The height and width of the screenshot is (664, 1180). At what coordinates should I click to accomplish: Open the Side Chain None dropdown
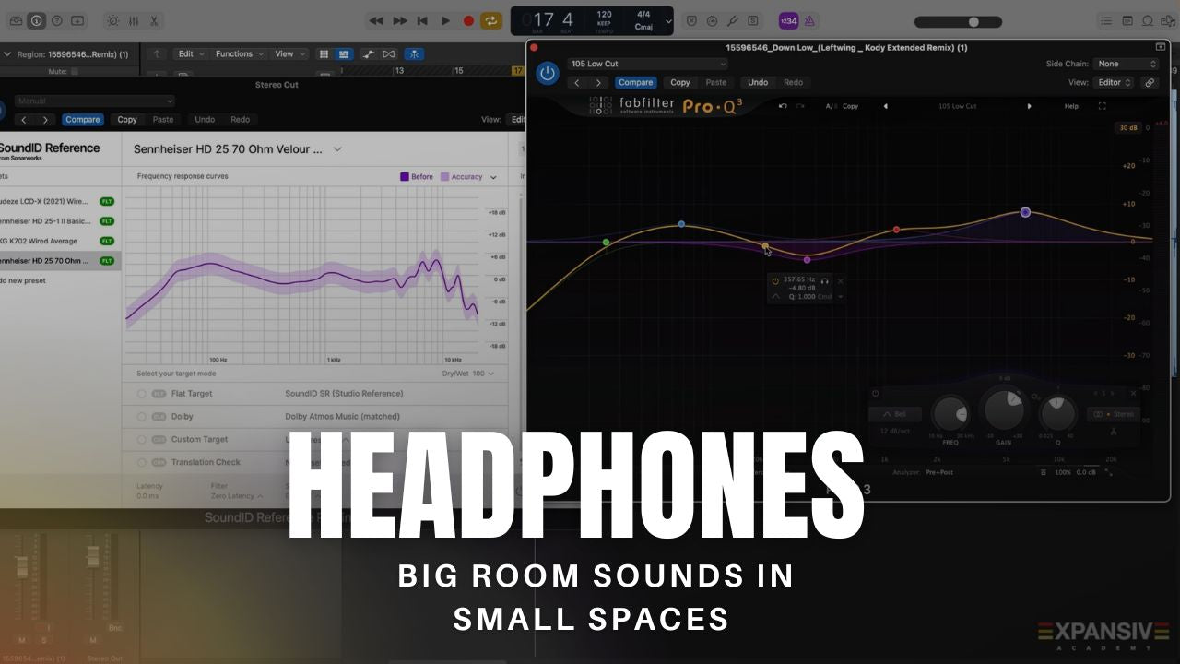tap(1126, 64)
